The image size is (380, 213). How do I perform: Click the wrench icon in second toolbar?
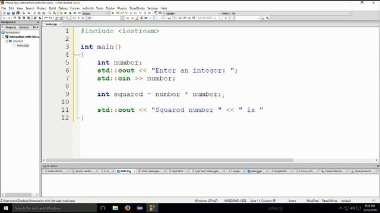(268, 18)
